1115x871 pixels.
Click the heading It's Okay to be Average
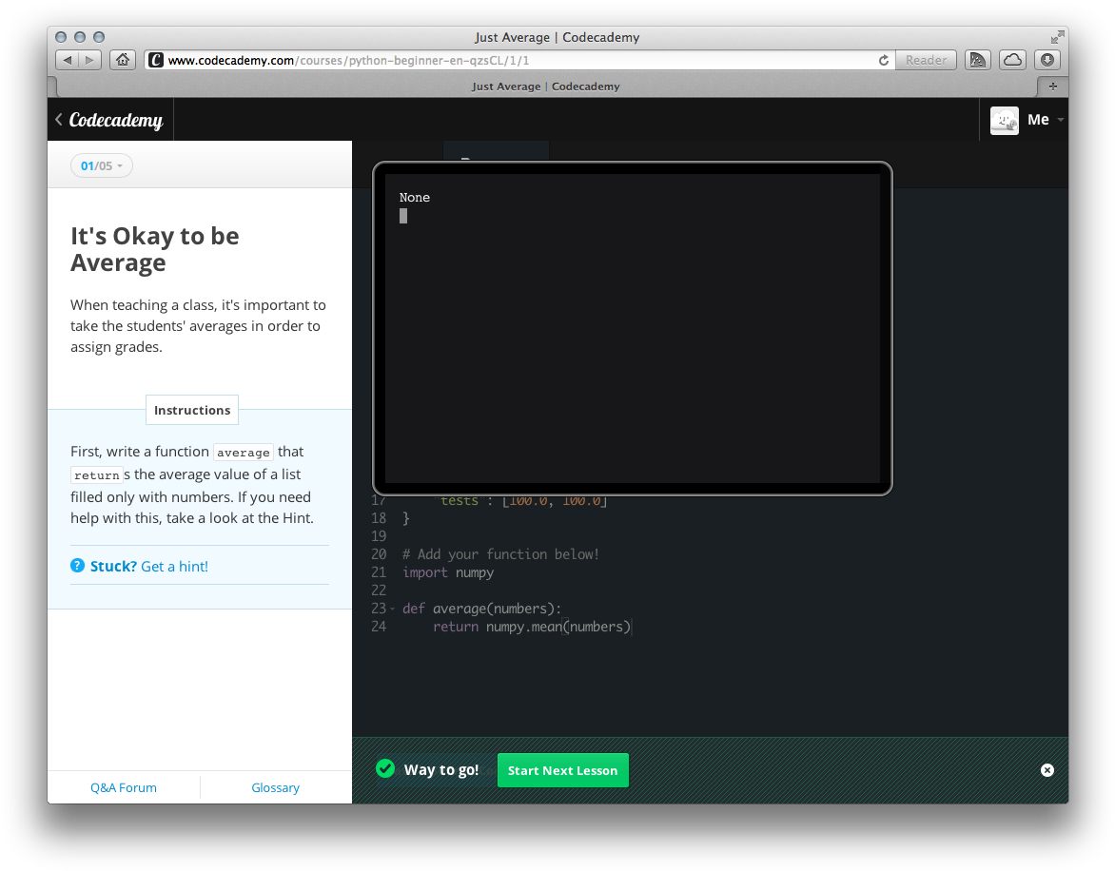click(155, 249)
